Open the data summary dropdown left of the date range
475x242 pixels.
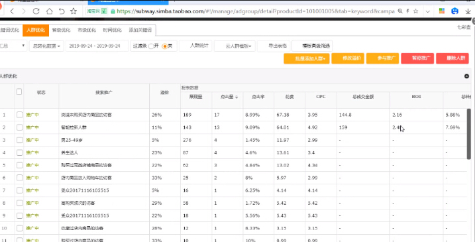pos(46,46)
